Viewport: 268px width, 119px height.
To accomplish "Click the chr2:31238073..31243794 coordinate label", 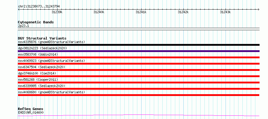I will [39, 7].
